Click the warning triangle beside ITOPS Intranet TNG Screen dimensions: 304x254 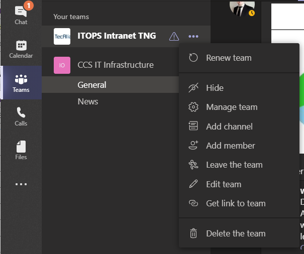[174, 36]
